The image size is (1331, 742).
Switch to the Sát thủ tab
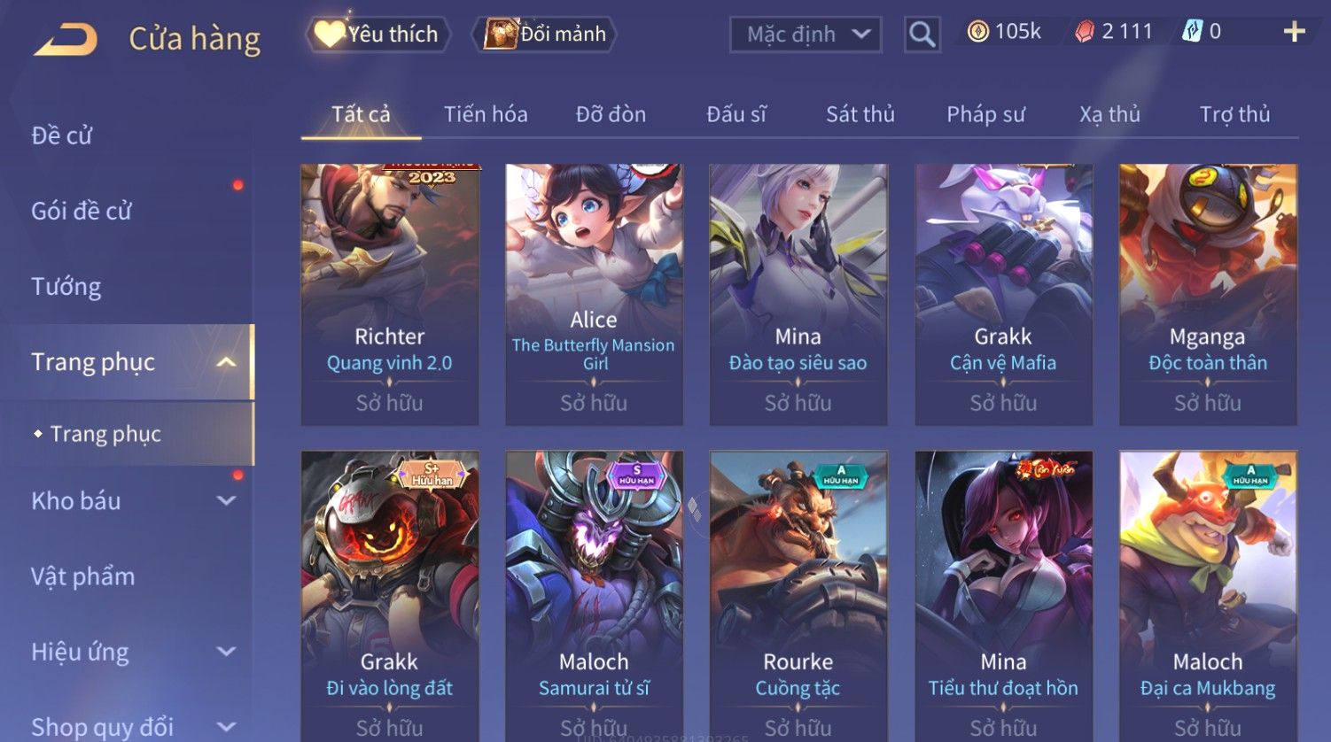tap(860, 114)
